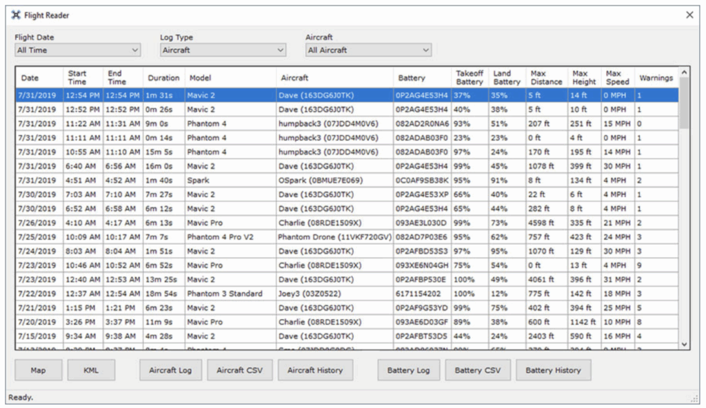Select the 11:22 AM Phantom 4 flight
The height and width of the screenshot is (408, 706).
tap(347, 123)
